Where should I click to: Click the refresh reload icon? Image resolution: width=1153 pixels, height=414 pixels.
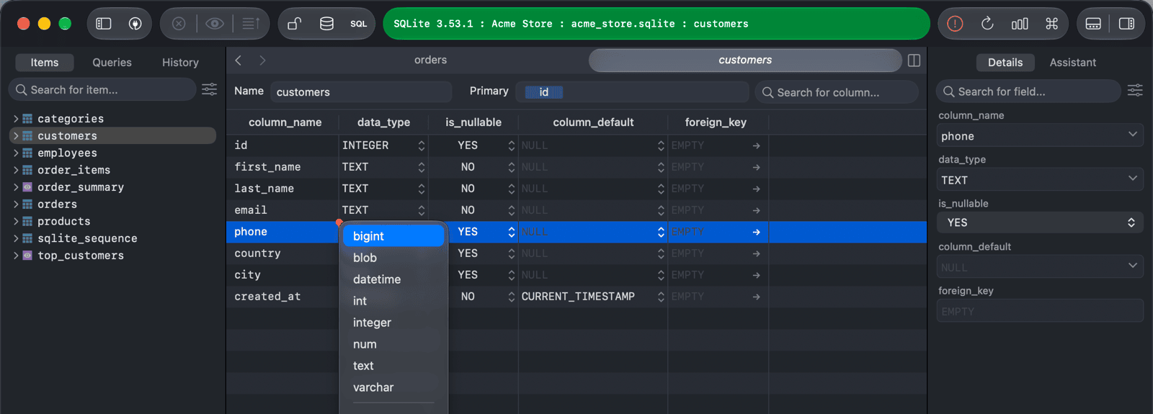[x=987, y=24]
